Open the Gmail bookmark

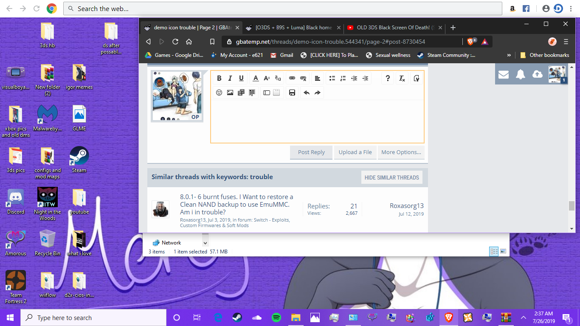[282, 55]
